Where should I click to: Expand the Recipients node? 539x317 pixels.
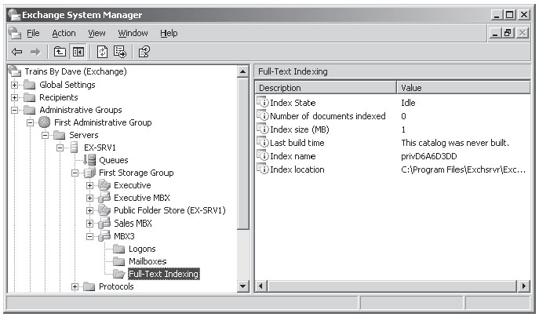(14, 97)
